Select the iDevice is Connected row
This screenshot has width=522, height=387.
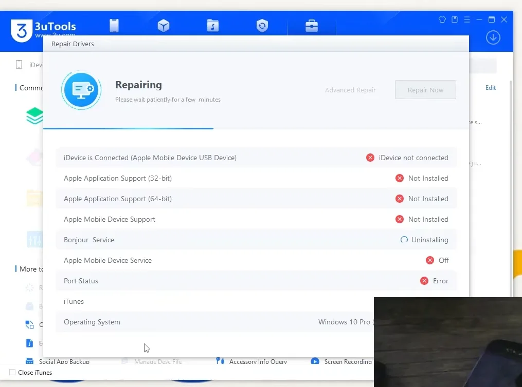click(x=256, y=158)
